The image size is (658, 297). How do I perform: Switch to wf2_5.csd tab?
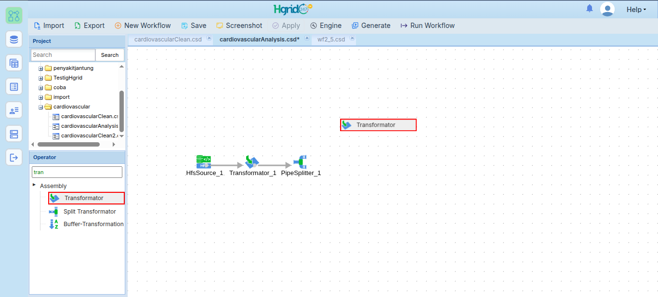click(x=331, y=40)
